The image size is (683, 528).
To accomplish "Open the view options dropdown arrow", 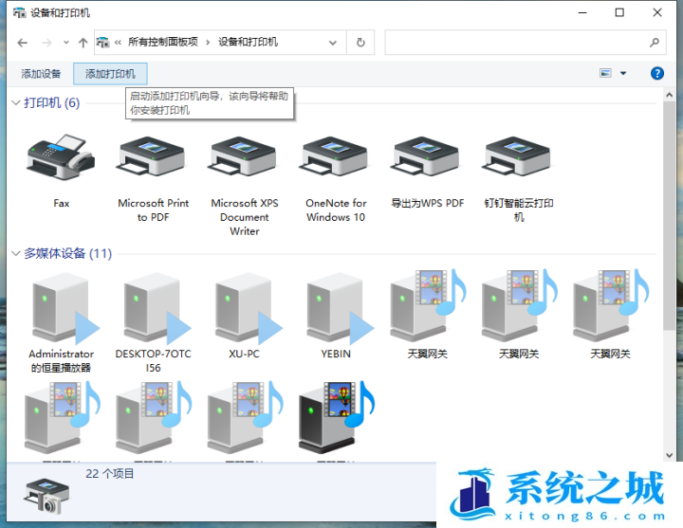I will [x=623, y=73].
